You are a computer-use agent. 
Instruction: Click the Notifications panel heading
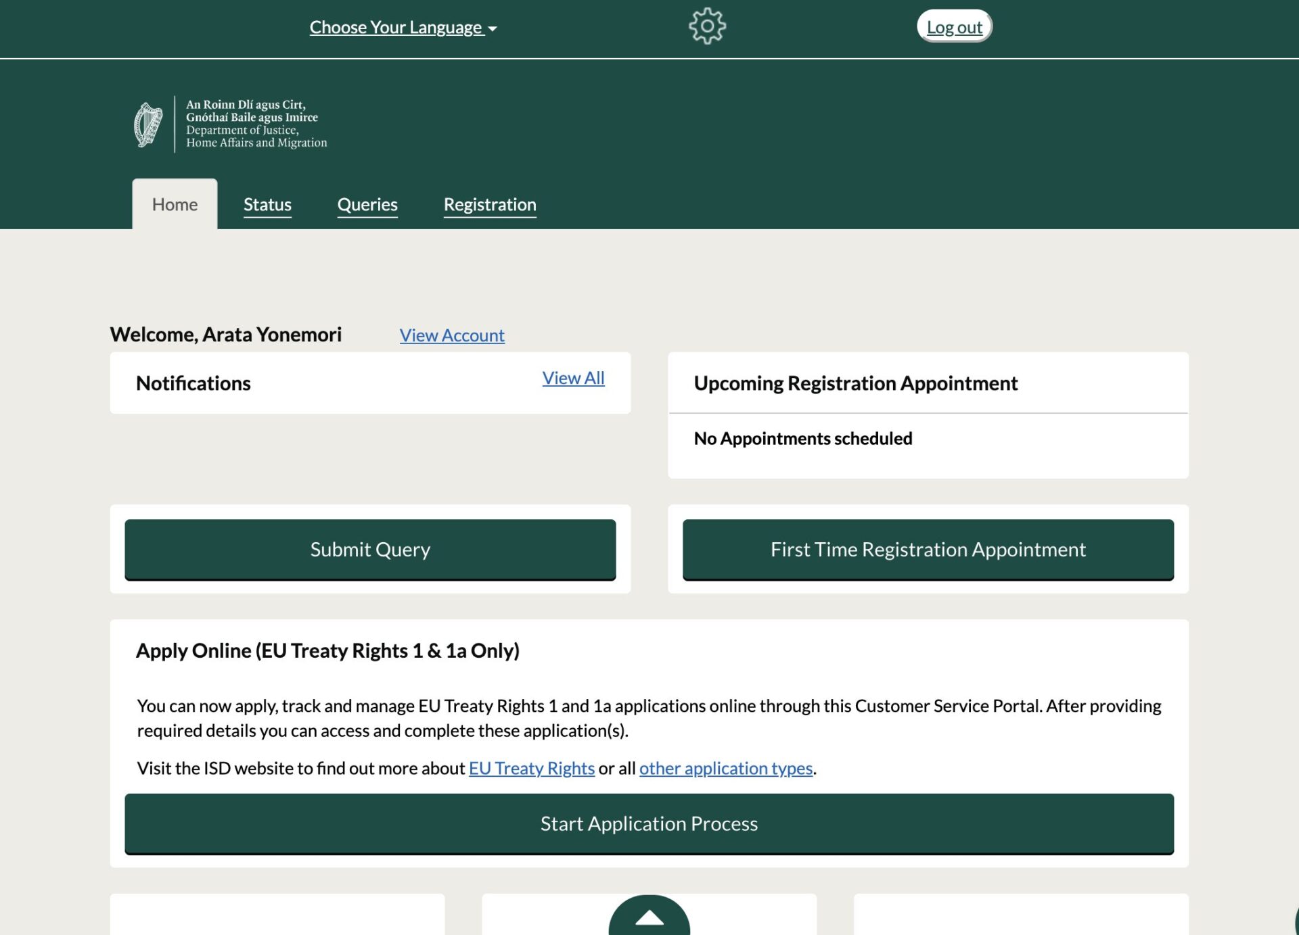tap(193, 383)
